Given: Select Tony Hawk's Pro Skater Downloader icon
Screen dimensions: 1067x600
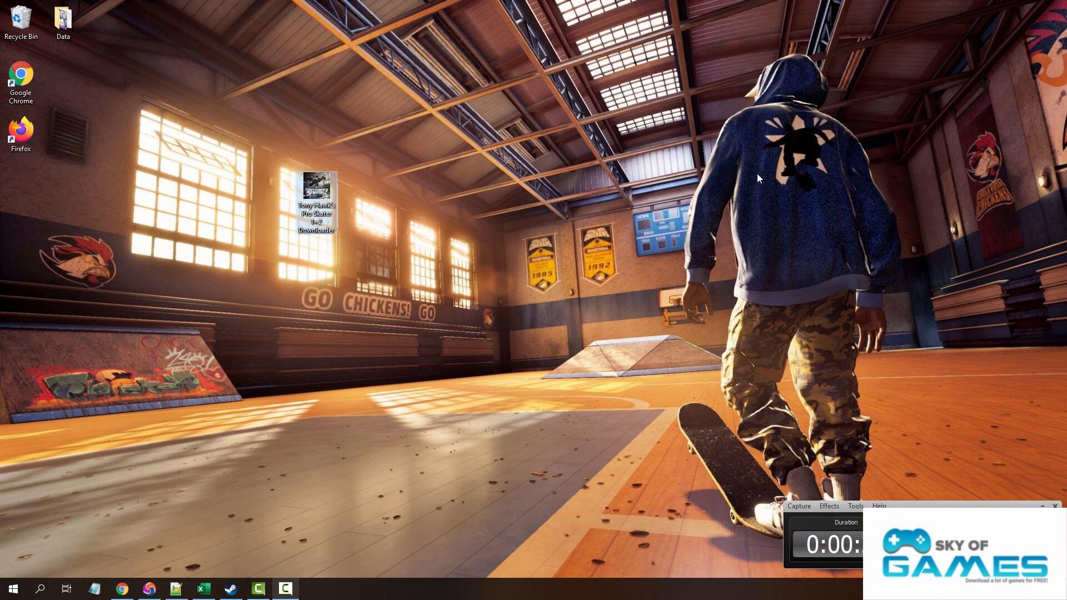Looking at the screenshot, I should point(316,202).
